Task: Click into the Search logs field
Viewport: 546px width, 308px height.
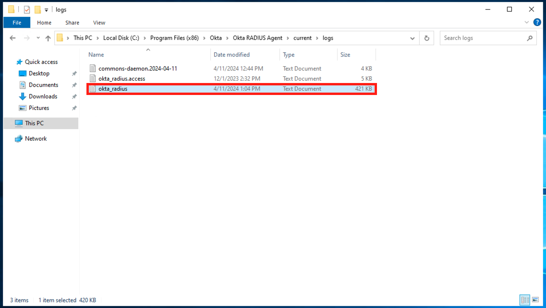Action: click(x=483, y=38)
